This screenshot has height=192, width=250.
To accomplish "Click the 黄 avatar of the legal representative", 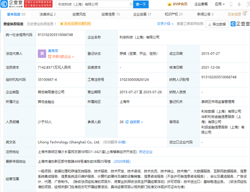I will [x=42, y=54].
